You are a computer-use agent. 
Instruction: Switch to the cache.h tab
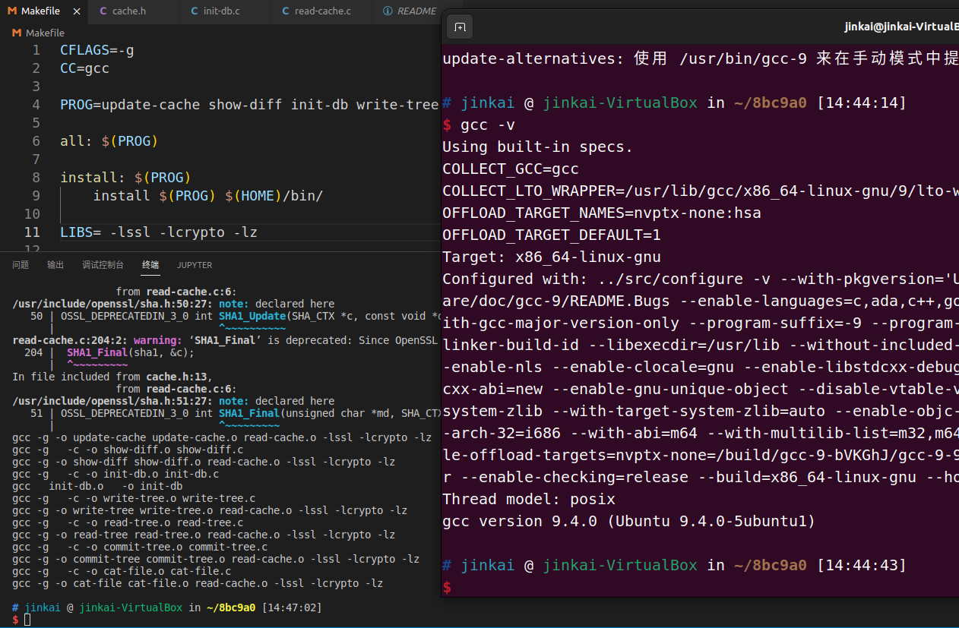131,12
